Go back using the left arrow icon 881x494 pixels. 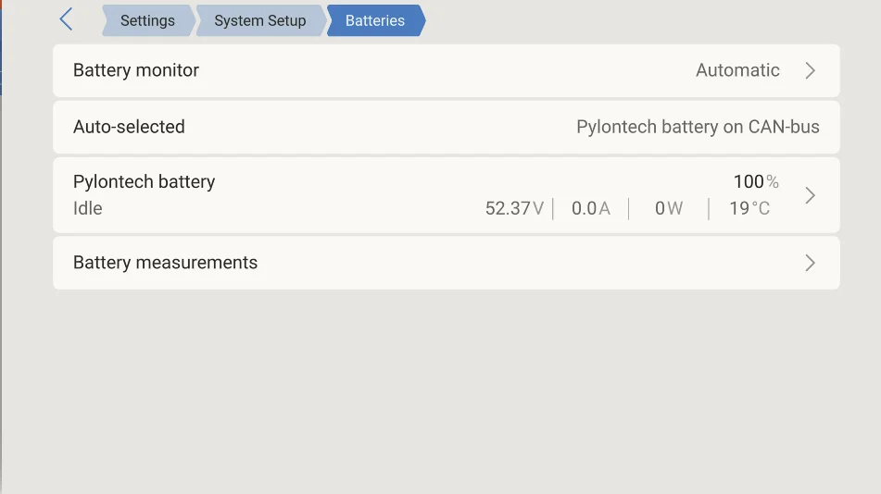[67, 19]
